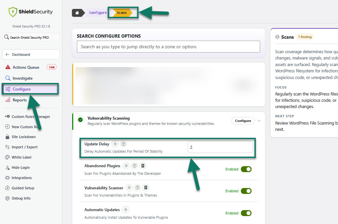Click the home breadcrumb icon
The width and height of the screenshot is (338, 224).
pyautogui.click(x=77, y=13)
